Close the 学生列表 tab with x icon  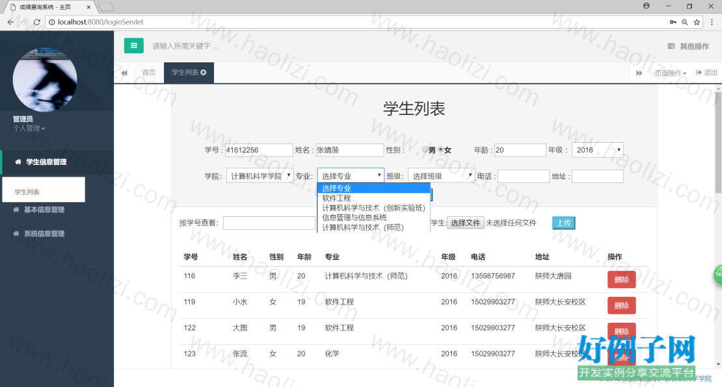[x=204, y=72]
